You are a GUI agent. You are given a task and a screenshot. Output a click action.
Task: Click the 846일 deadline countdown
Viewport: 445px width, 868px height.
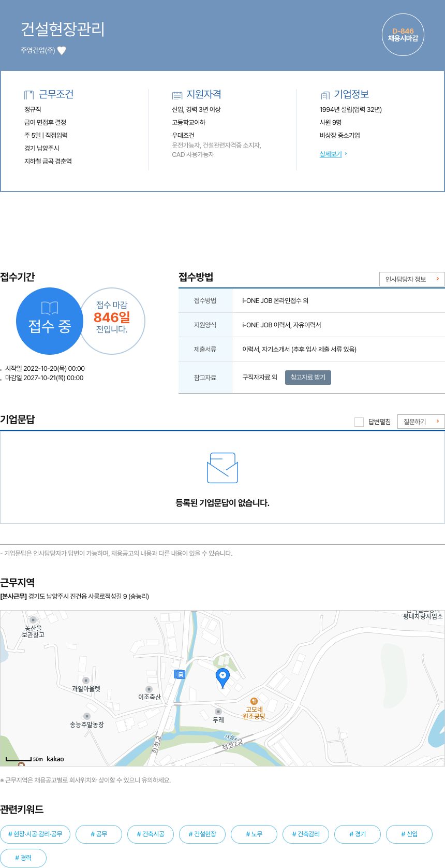(x=112, y=317)
